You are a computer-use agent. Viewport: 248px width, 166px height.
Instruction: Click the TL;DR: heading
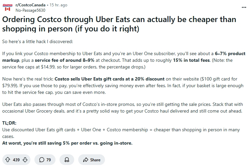[9, 123]
